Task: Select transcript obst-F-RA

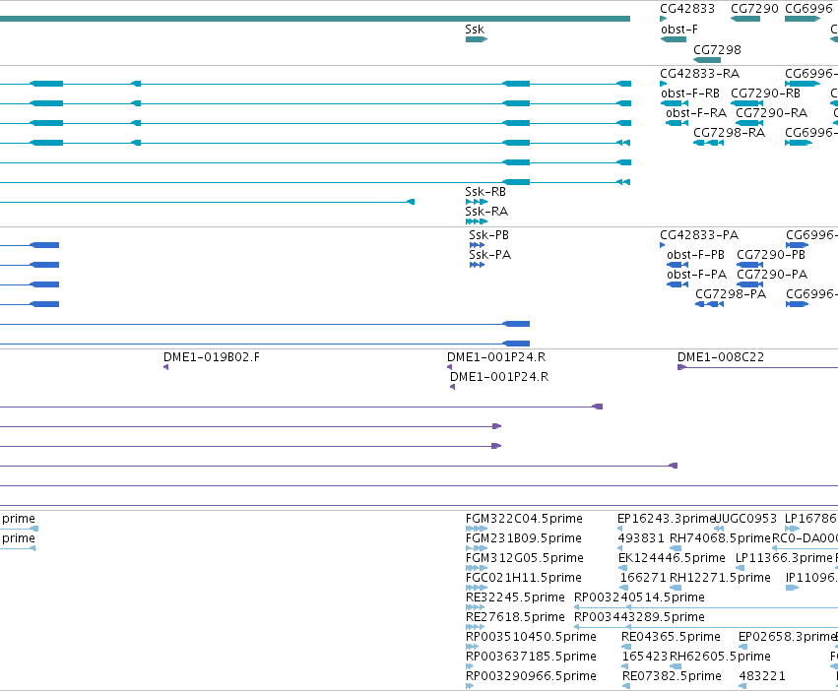Action: pyautogui.click(x=696, y=113)
